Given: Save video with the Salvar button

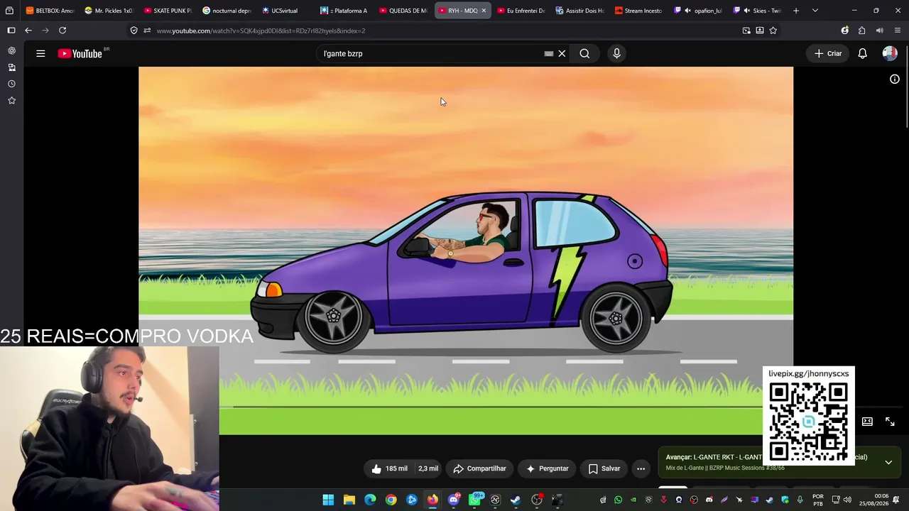Looking at the screenshot, I should click(x=604, y=468).
